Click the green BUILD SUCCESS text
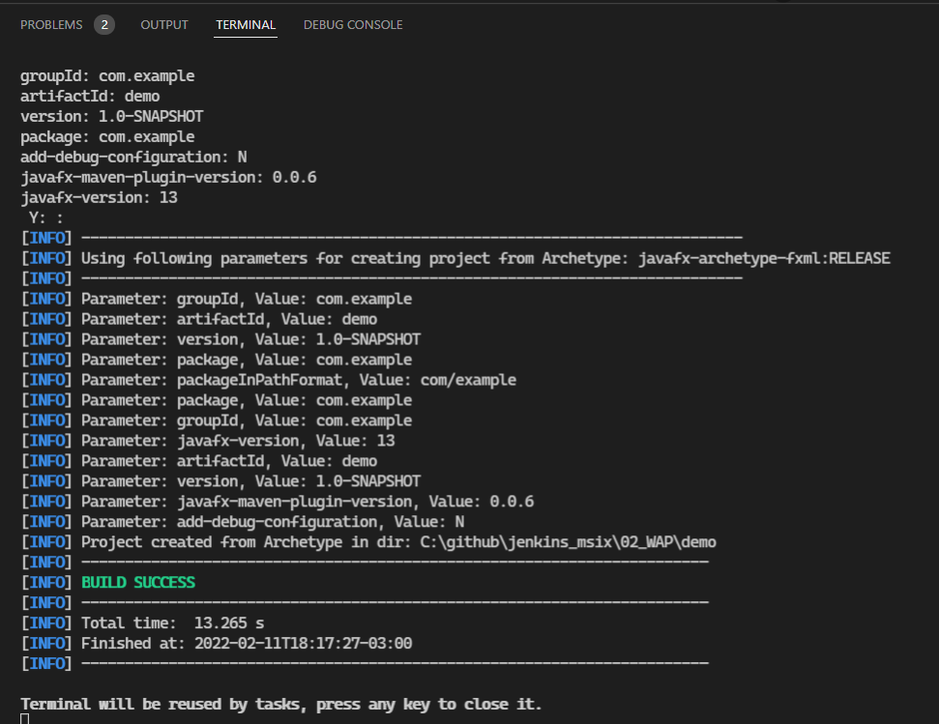Screen dimensions: 939x724 point(138,583)
